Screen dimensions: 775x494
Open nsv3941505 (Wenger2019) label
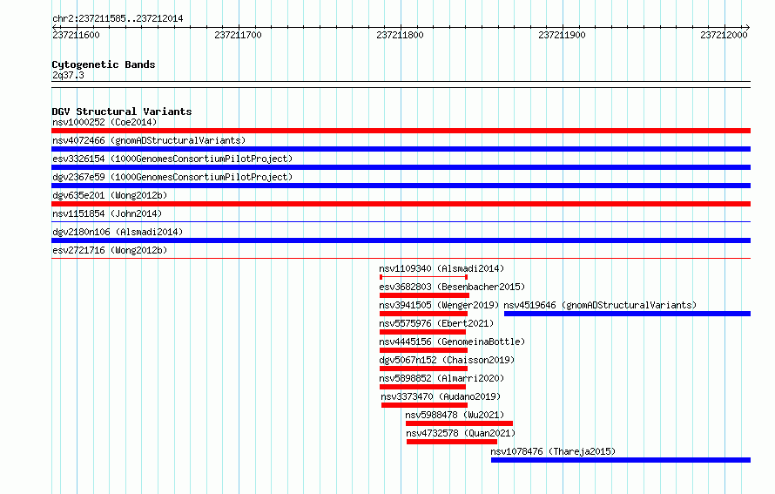pos(440,305)
